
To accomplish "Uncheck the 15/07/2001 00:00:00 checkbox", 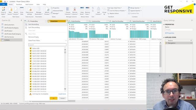I will (x=31, y=58).
